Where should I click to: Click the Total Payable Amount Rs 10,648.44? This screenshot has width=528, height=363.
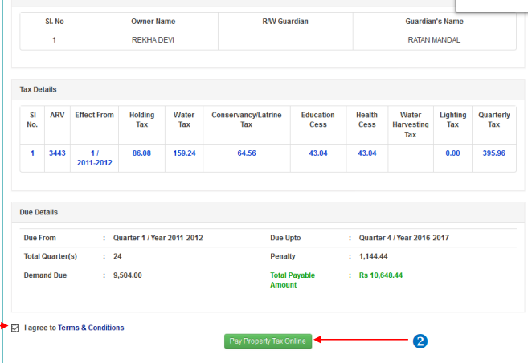(x=381, y=275)
